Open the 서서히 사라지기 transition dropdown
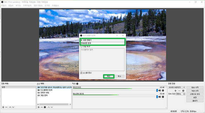The height and width of the screenshot is (113, 205). [177, 88]
